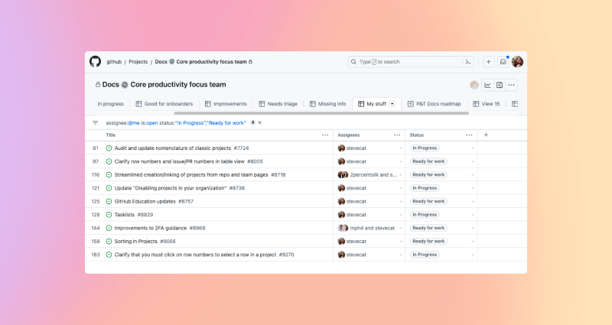Open Title column options menu
The image size is (612, 325).
[325, 135]
